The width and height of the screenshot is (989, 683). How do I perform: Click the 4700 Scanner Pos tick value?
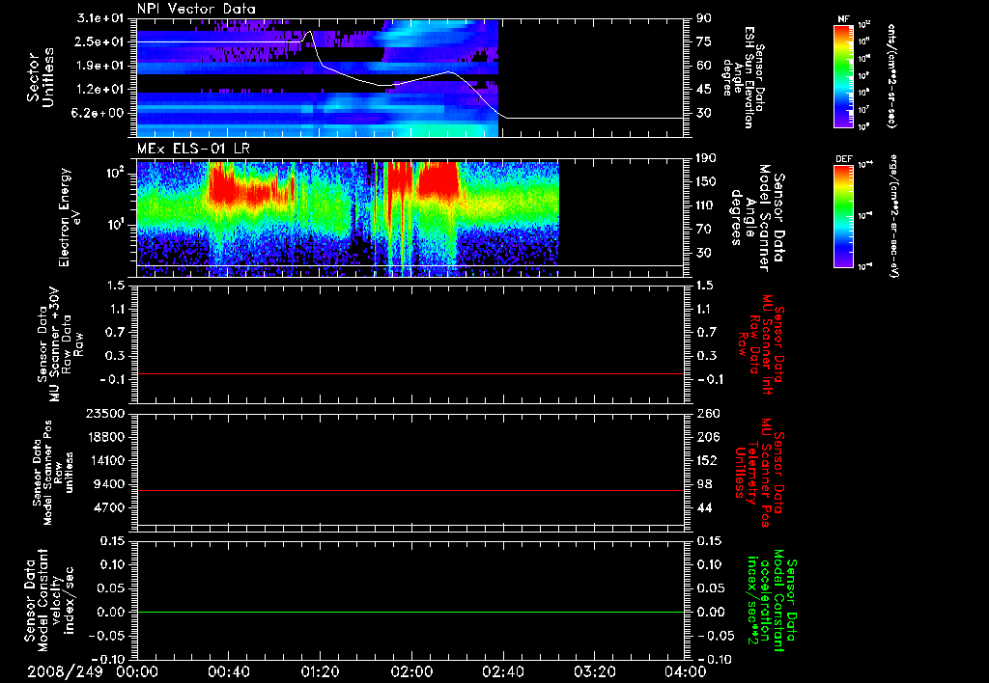click(x=109, y=507)
